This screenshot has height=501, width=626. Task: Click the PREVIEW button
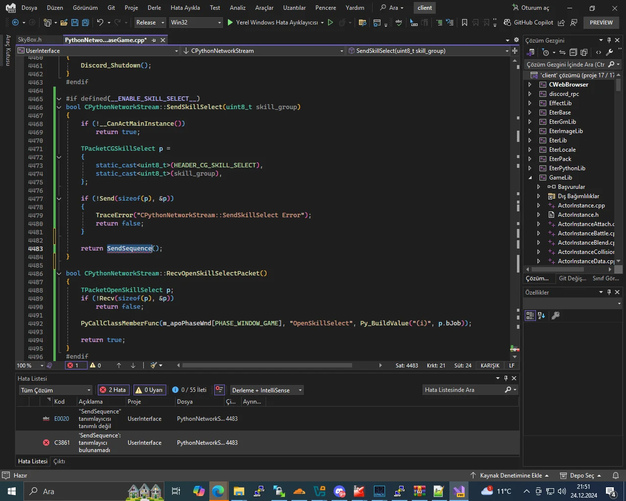tap(601, 23)
